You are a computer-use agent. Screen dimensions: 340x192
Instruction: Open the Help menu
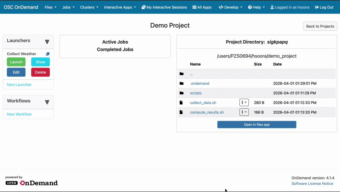click(x=256, y=7)
